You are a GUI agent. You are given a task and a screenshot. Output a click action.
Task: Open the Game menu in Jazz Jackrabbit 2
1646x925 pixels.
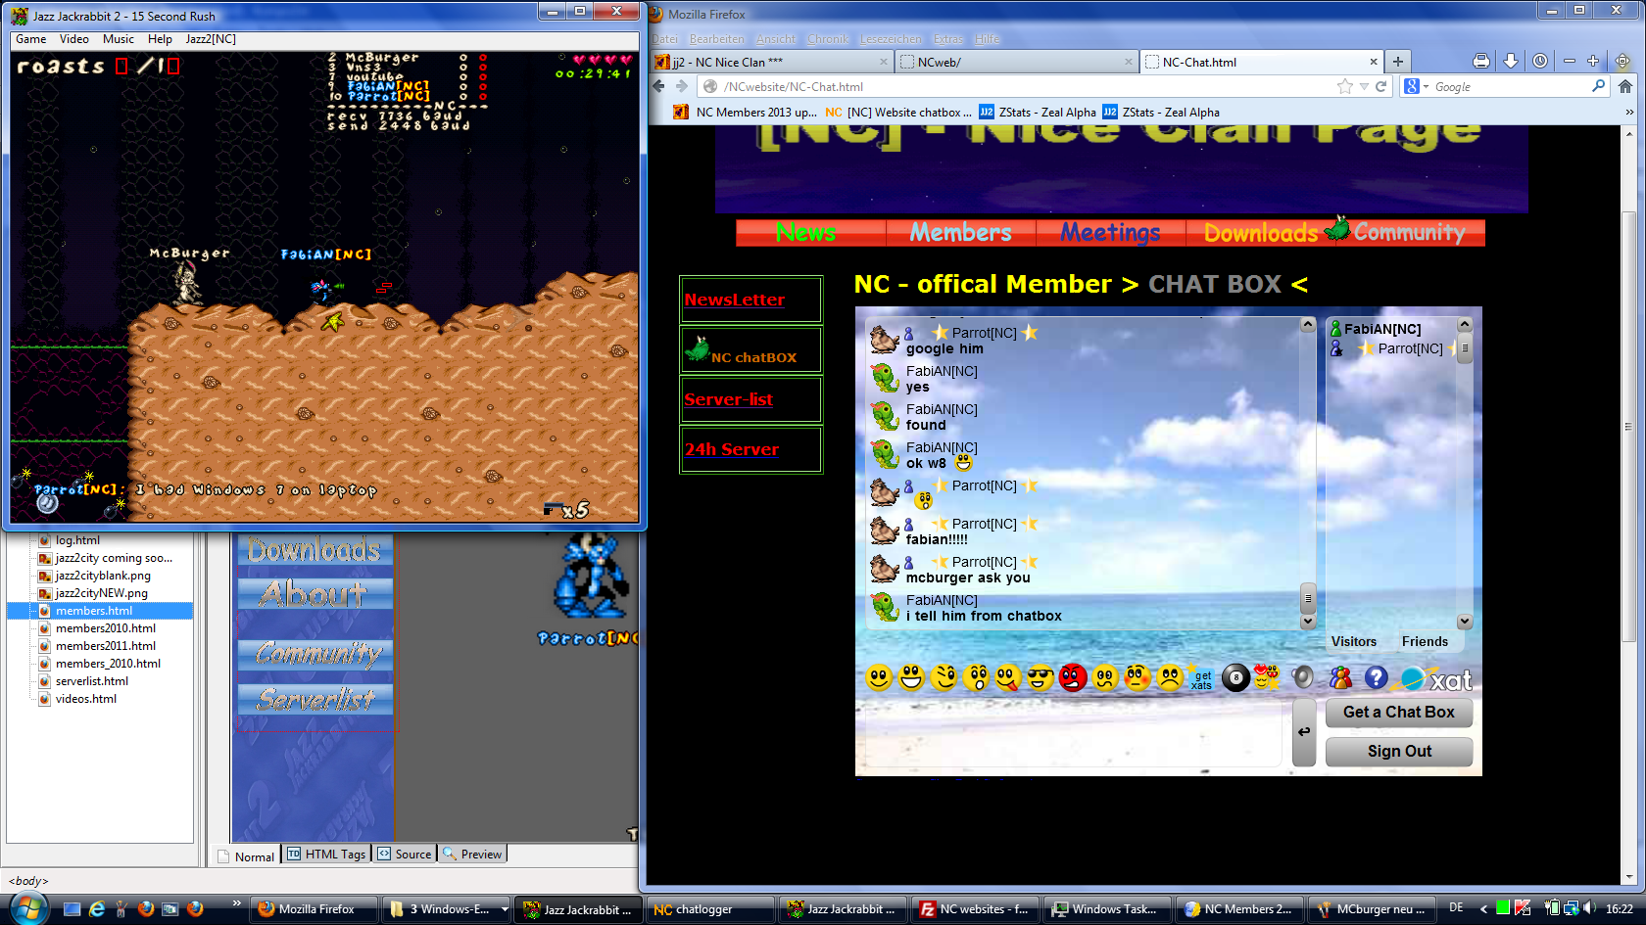coord(30,39)
